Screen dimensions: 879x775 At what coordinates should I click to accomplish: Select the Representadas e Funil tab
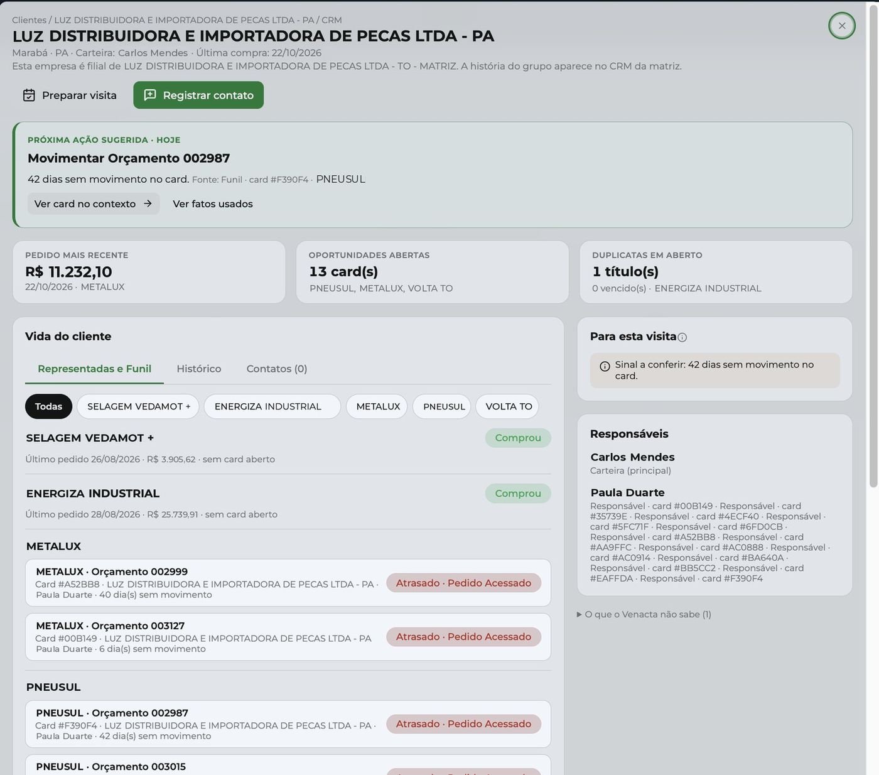point(94,369)
